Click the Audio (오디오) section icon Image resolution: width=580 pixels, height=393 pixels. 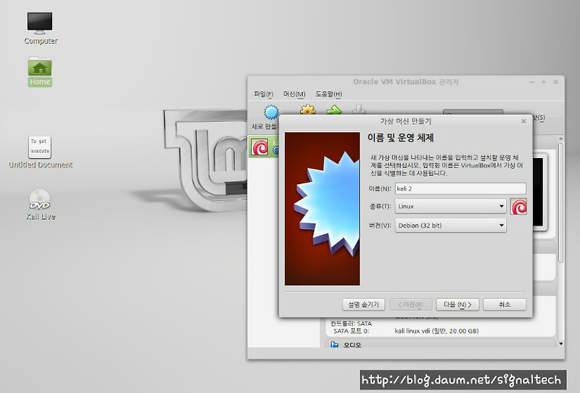click(334, 344)
